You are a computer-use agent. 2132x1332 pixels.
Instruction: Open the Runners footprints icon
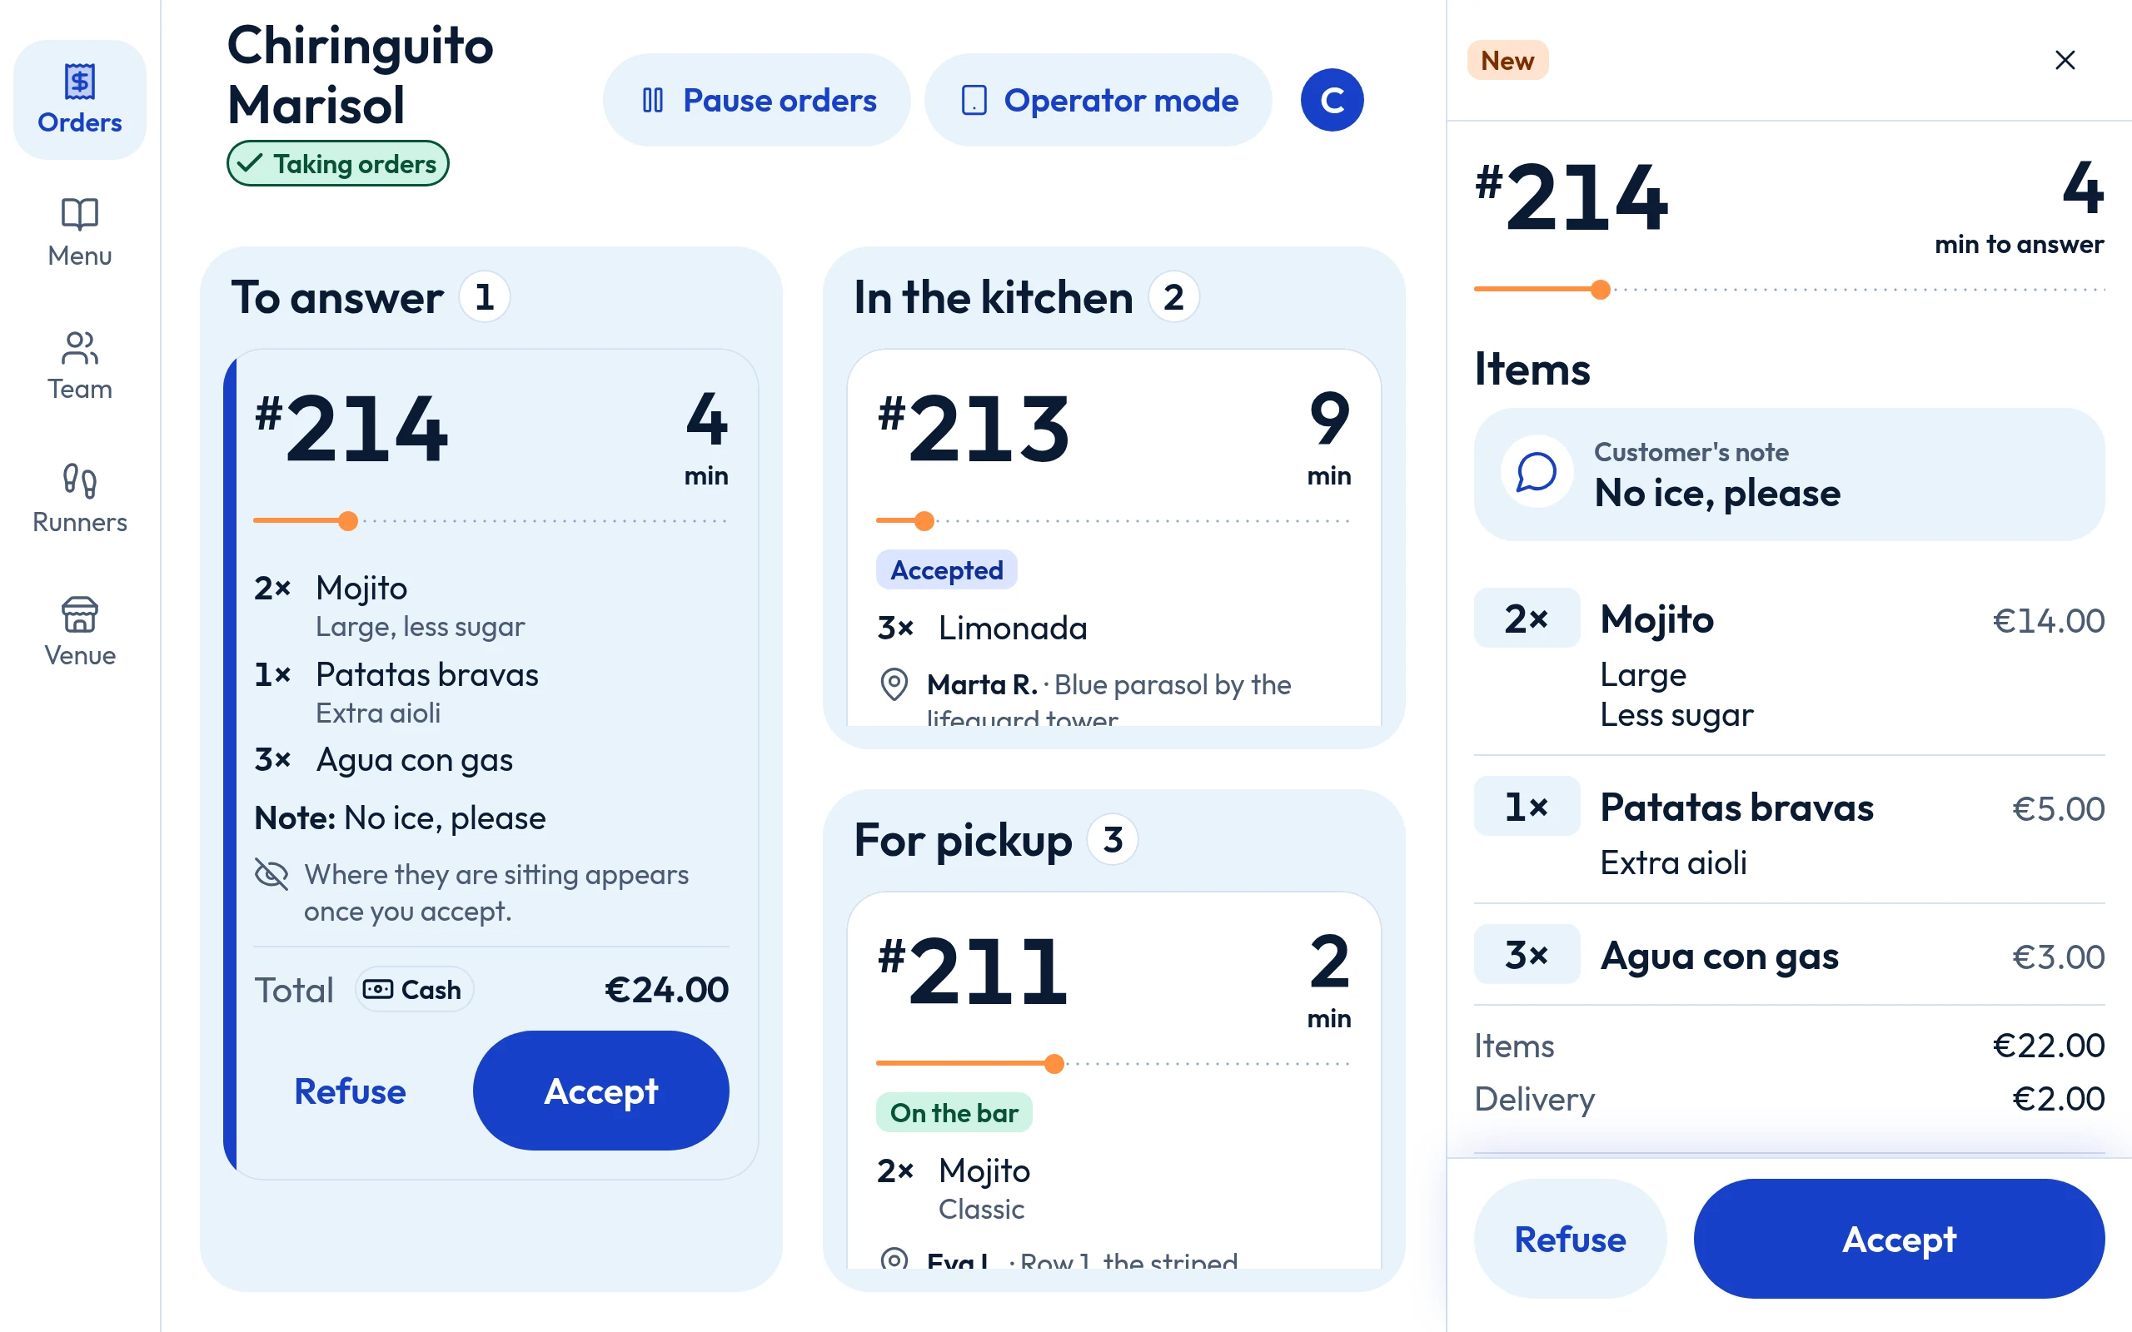(x=79, y=481)
